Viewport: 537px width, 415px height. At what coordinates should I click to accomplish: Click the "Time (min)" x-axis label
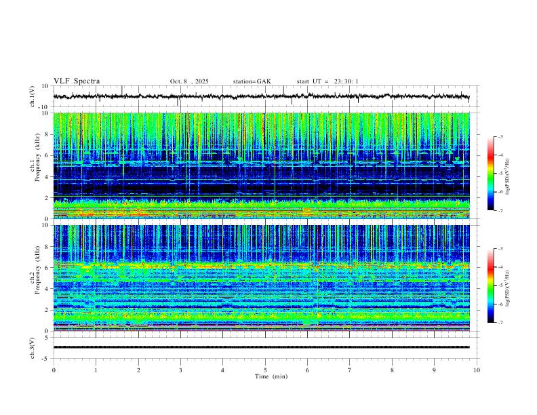271,376
